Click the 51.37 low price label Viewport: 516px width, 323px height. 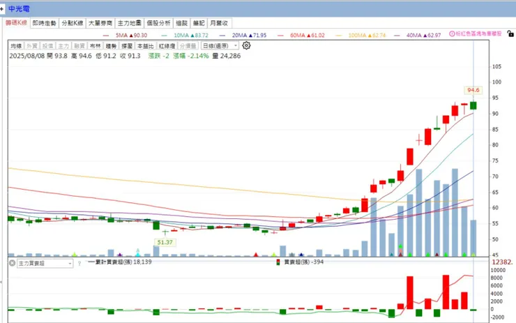click(165, 242)
